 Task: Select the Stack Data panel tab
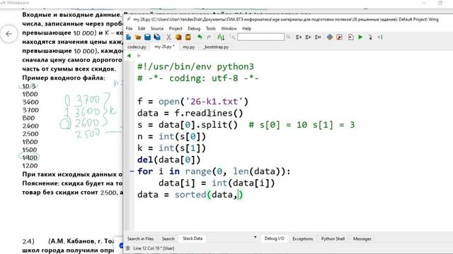tap(193, 238)
